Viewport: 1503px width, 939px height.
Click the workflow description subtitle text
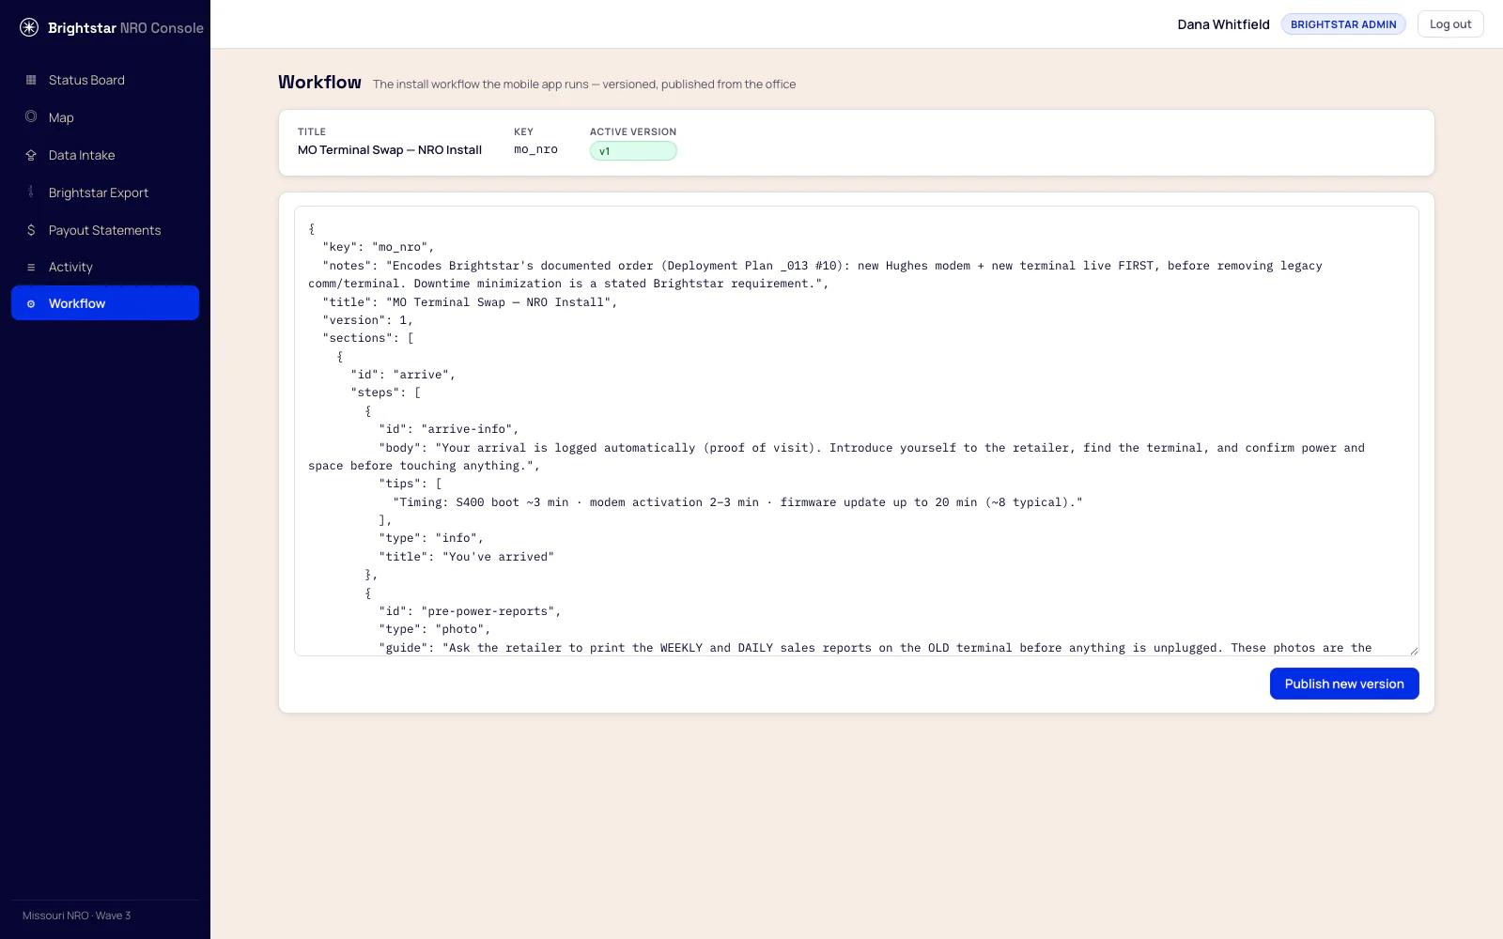584,85
